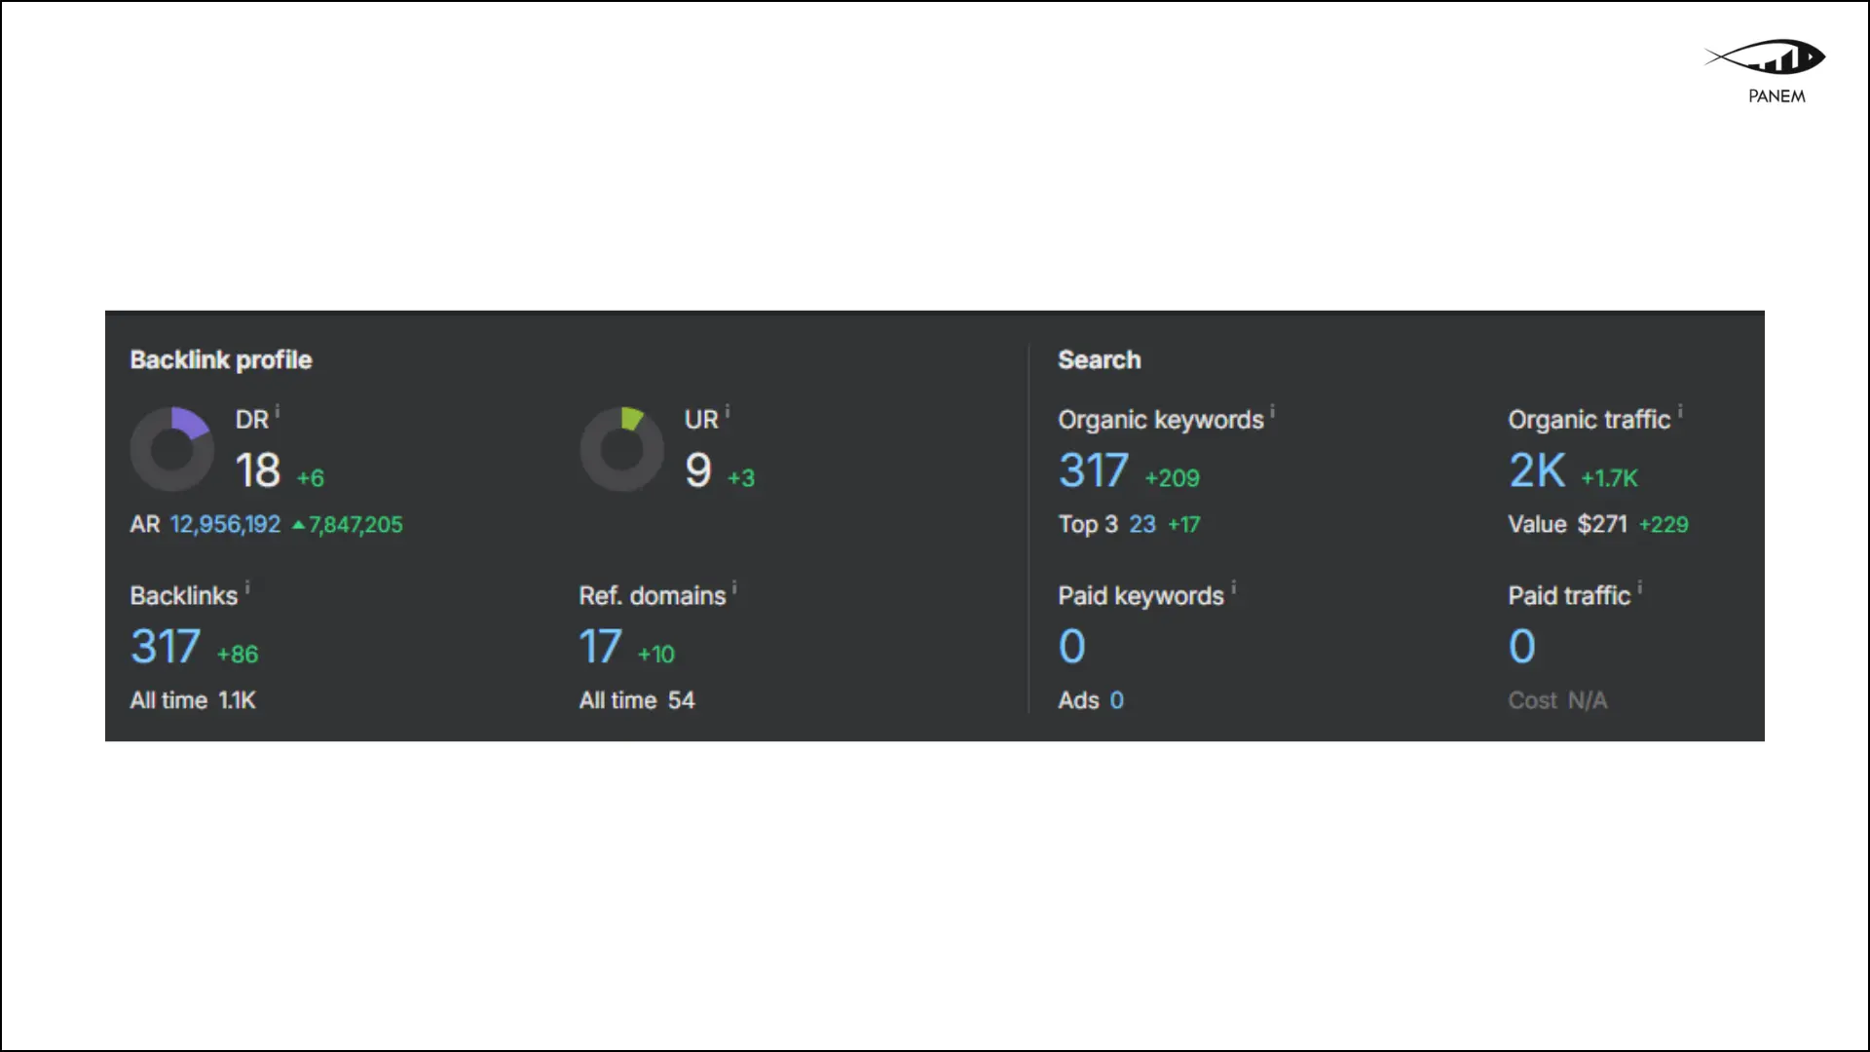Open the AR rank value 12,956,192
The image size is (1870, 1052).
tap(225, 525)
